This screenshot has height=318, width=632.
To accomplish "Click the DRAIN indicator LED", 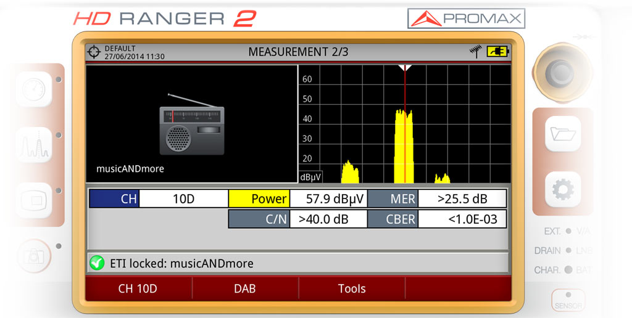I will (x=568, y=250).
